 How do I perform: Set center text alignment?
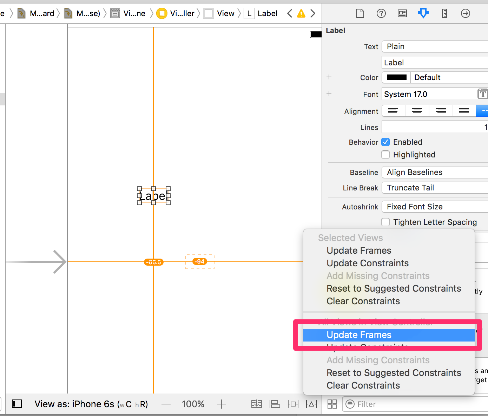417,111
